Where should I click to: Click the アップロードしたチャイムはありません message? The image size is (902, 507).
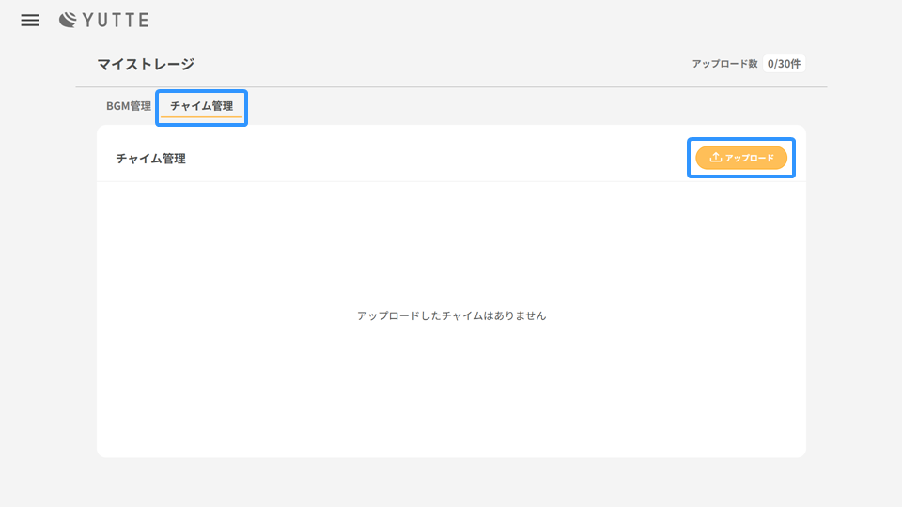(451, 315)
